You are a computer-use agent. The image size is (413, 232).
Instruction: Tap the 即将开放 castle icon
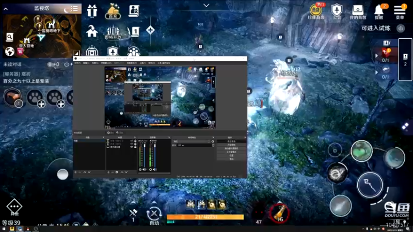coord(113,32)
